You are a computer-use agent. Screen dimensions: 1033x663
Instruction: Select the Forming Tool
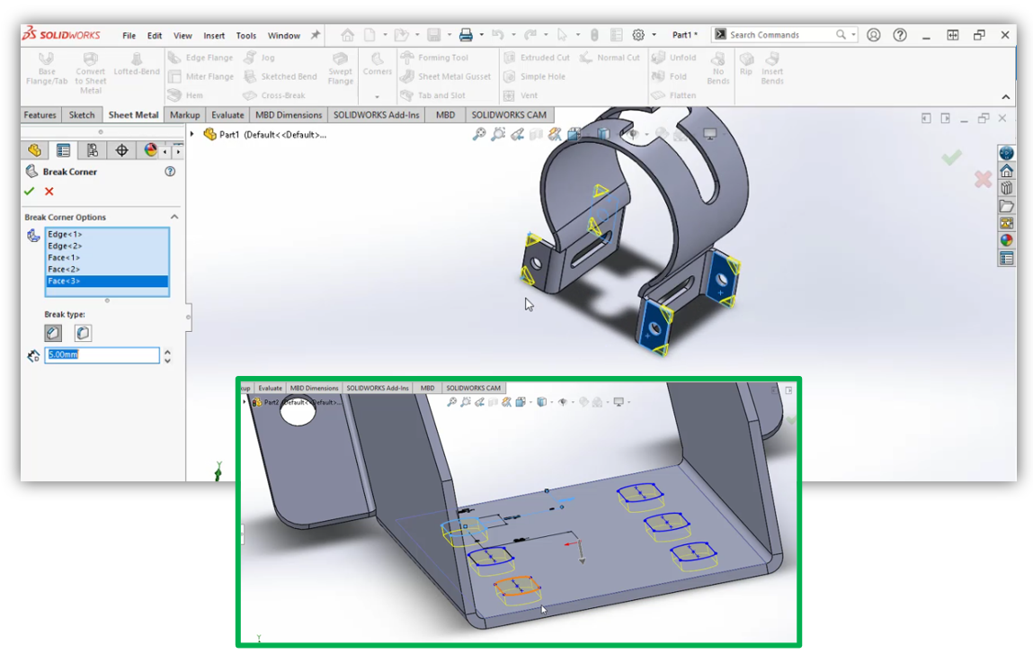pos(435,58)
